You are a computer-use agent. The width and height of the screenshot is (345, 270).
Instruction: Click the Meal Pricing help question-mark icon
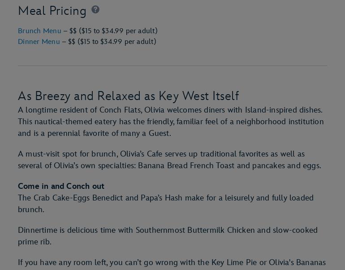95,9
